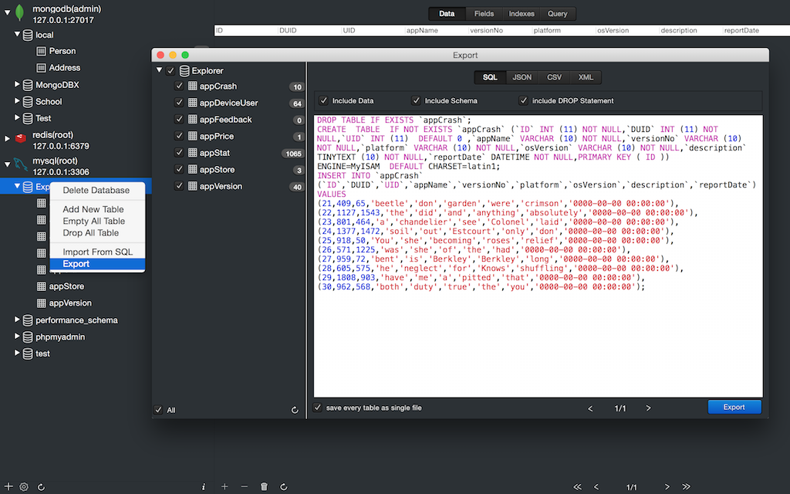Click the redis(root) connection icon

(21, 139)
